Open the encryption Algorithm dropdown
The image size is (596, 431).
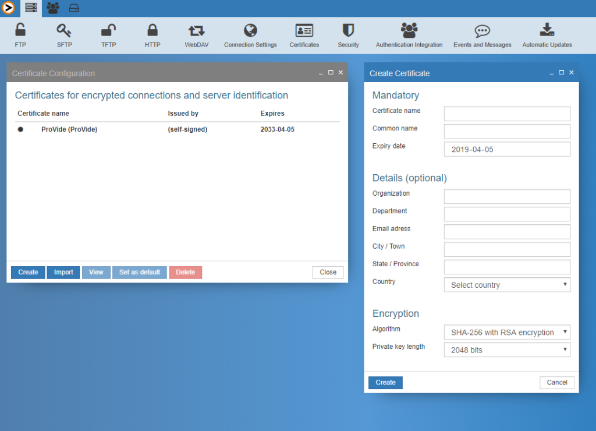tap(506, 332)
